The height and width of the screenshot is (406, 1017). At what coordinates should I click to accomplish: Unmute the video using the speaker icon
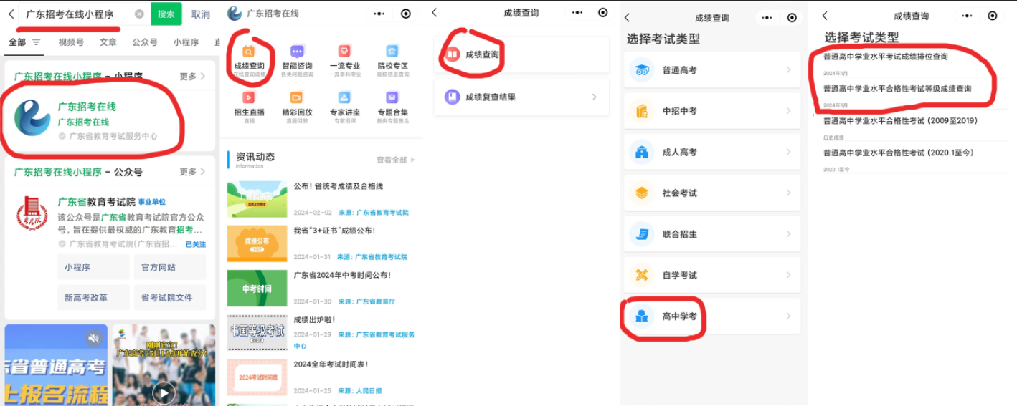pos(93,338)
